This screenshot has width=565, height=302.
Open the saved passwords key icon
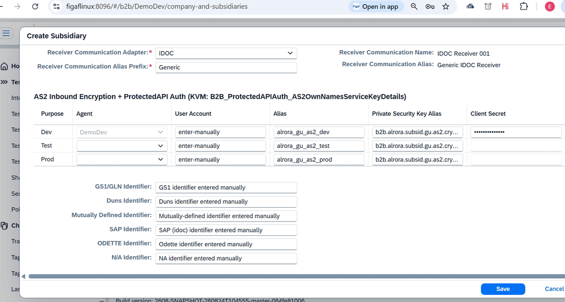[430, 7]
